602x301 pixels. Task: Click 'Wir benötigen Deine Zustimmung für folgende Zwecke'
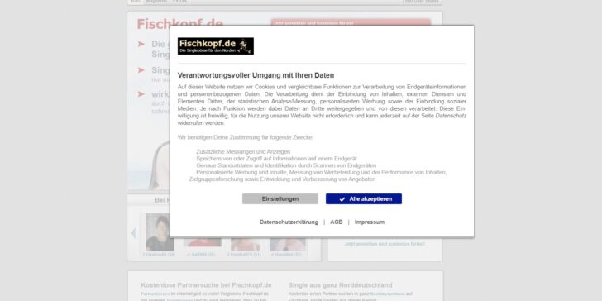tap(246, 137)
